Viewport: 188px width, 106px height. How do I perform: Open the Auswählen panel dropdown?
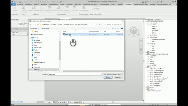[15, 14]
